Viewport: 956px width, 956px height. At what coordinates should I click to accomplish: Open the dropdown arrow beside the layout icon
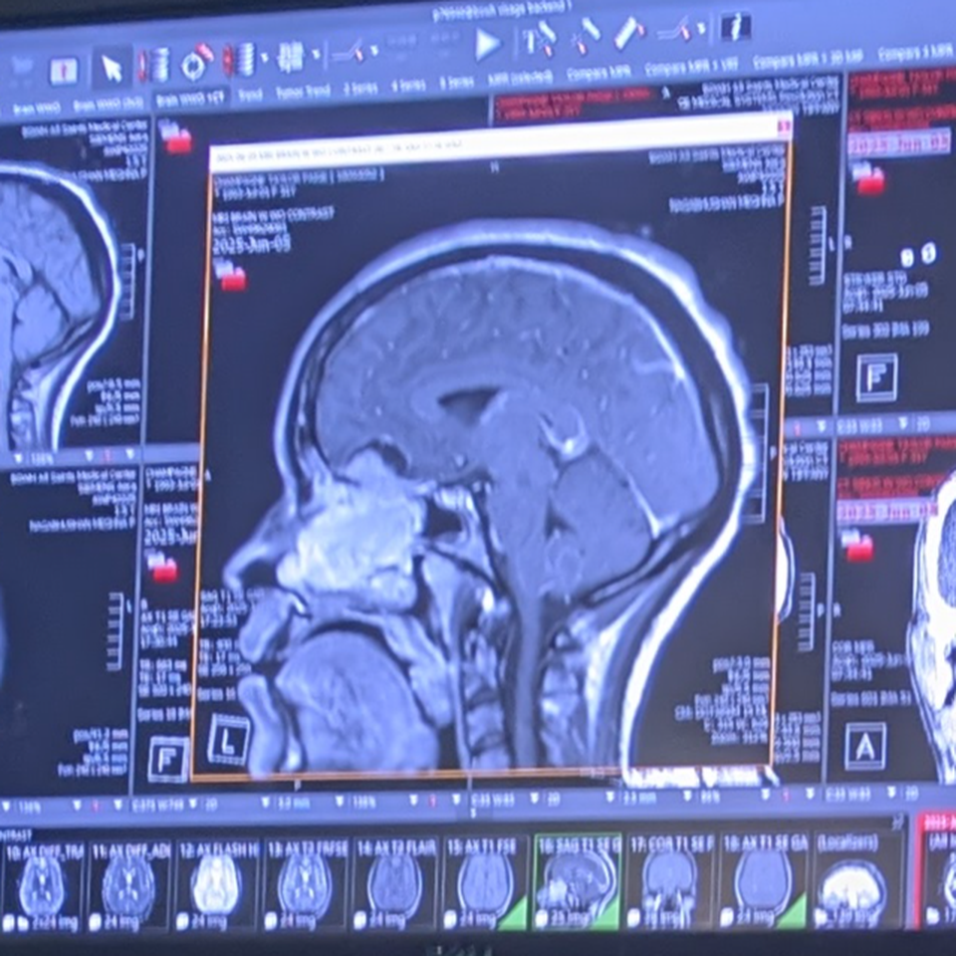click(x=316, y=54)
